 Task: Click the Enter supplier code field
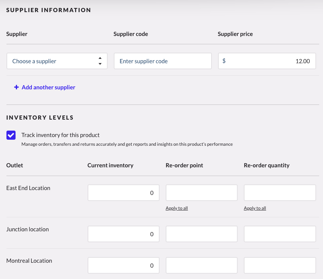(163, 61)
